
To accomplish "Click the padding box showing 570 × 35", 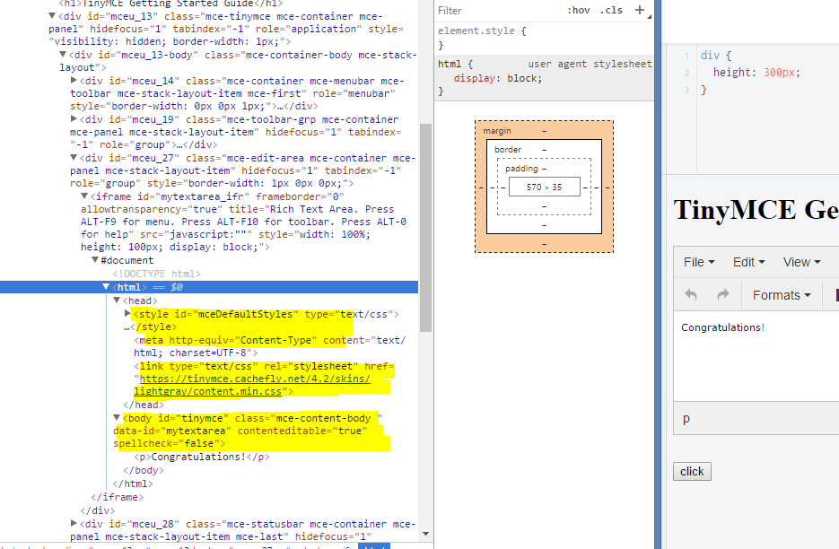I will (544, 187).
